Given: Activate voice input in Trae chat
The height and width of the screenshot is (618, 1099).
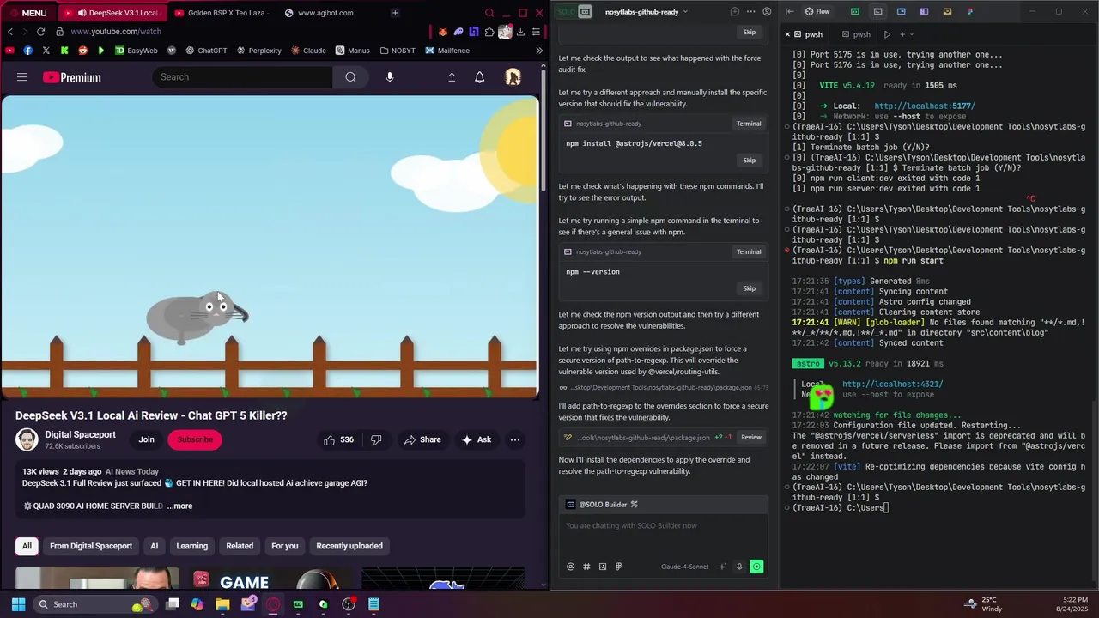Looking at the screenshot, I should 738,566.
